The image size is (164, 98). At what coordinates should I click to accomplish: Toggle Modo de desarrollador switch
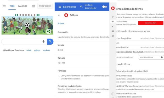(x=105, y=7)
